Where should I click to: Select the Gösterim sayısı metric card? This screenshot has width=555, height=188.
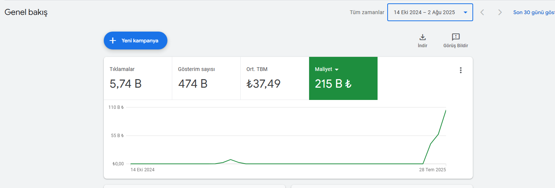(206, 78)
